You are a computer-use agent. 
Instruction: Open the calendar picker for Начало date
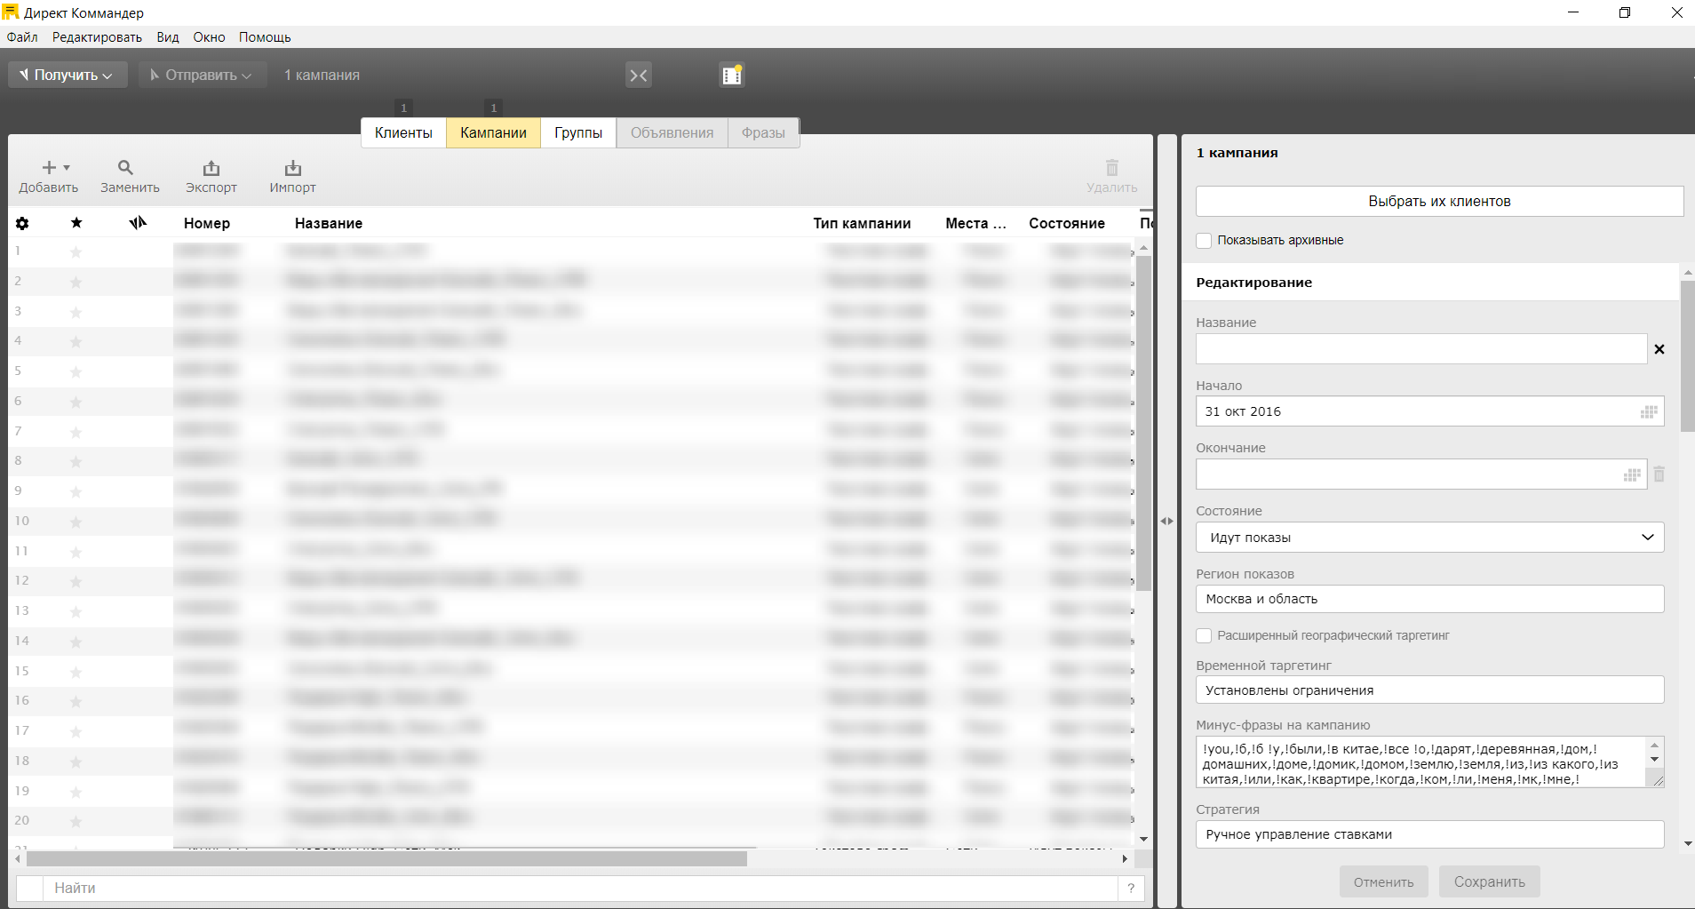(x=1648, y=412)
